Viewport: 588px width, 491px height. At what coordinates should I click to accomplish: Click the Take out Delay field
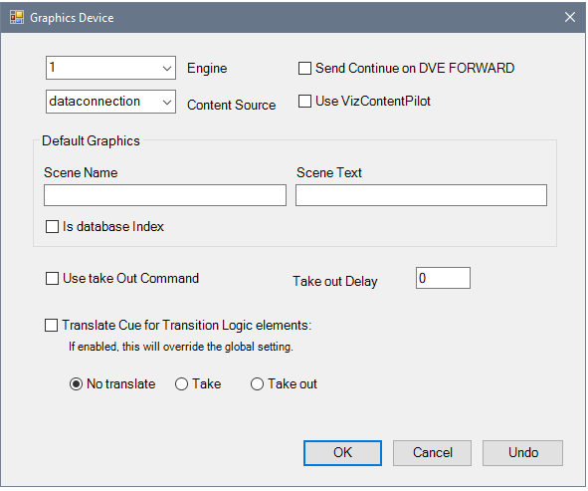[443, 278]
